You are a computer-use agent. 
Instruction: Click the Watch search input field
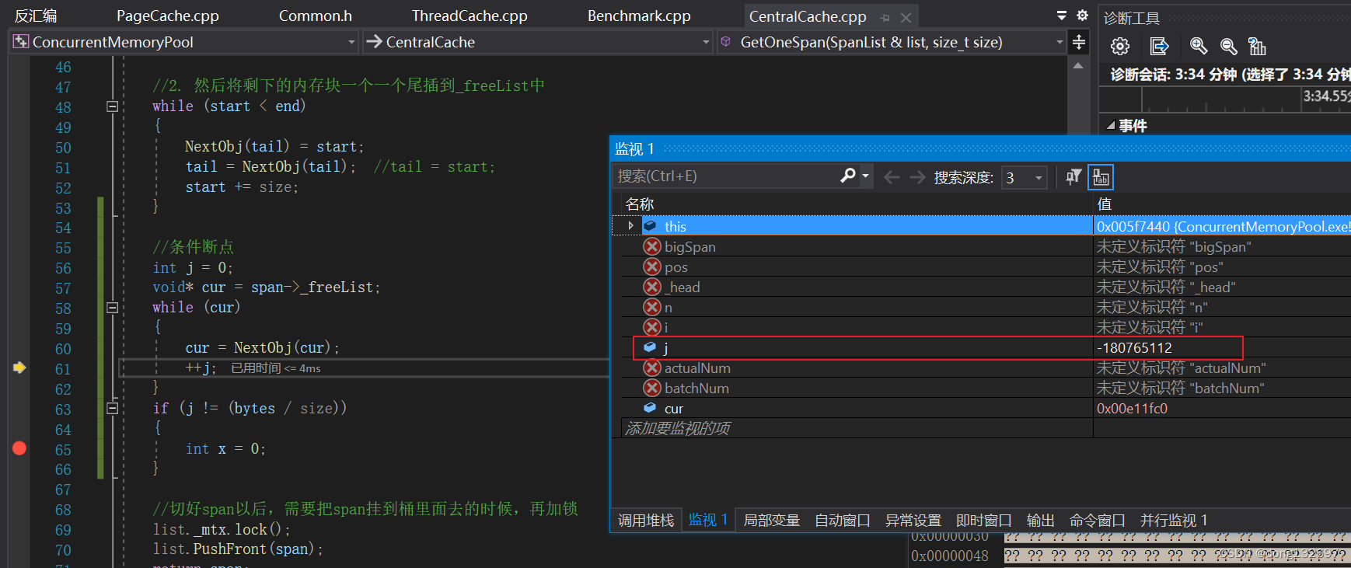coord(725,176)
